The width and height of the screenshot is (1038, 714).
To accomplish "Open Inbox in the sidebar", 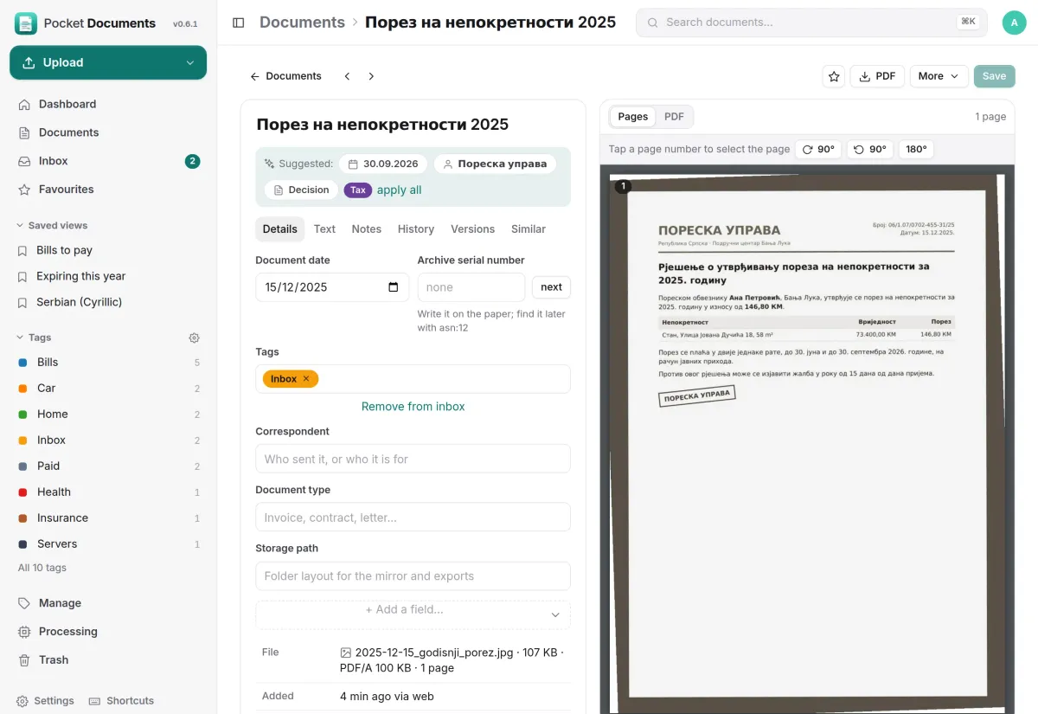I will coord(108,161).
